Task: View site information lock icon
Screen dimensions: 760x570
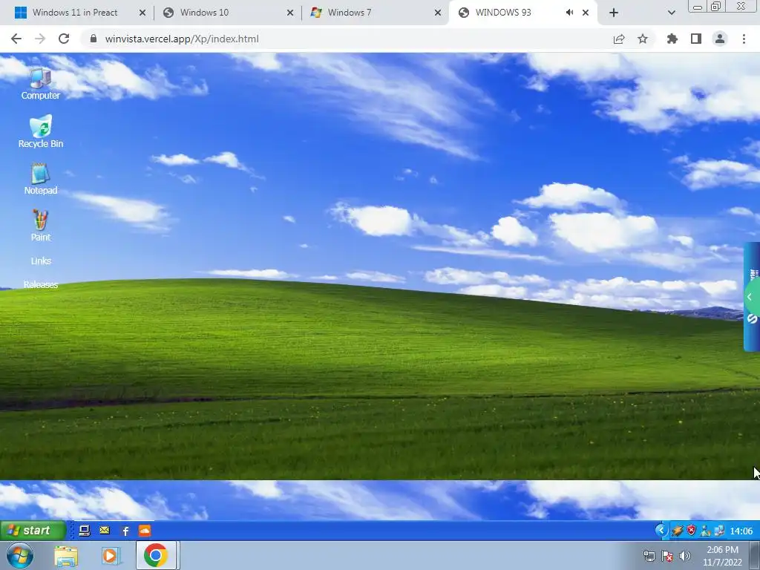Action: (94, 39)
